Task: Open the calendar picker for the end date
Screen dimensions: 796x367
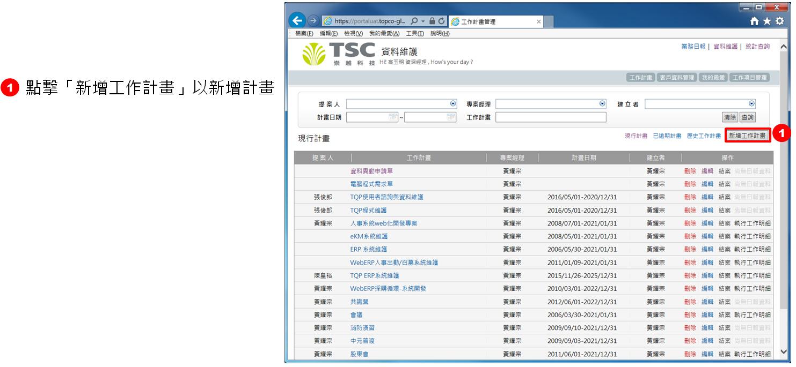Action: coord(451,117)
